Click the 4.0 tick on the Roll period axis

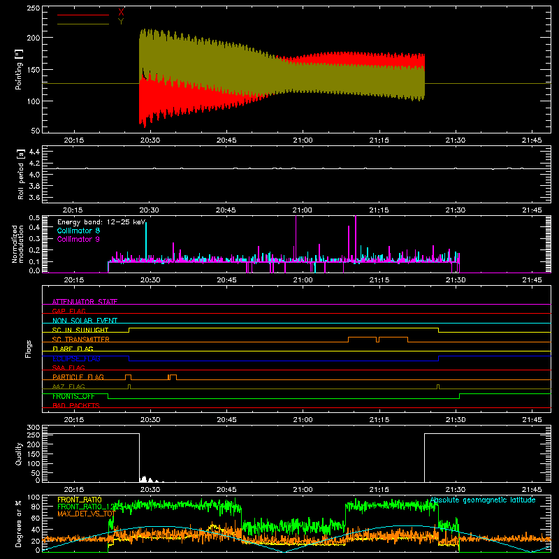point(34,174)
